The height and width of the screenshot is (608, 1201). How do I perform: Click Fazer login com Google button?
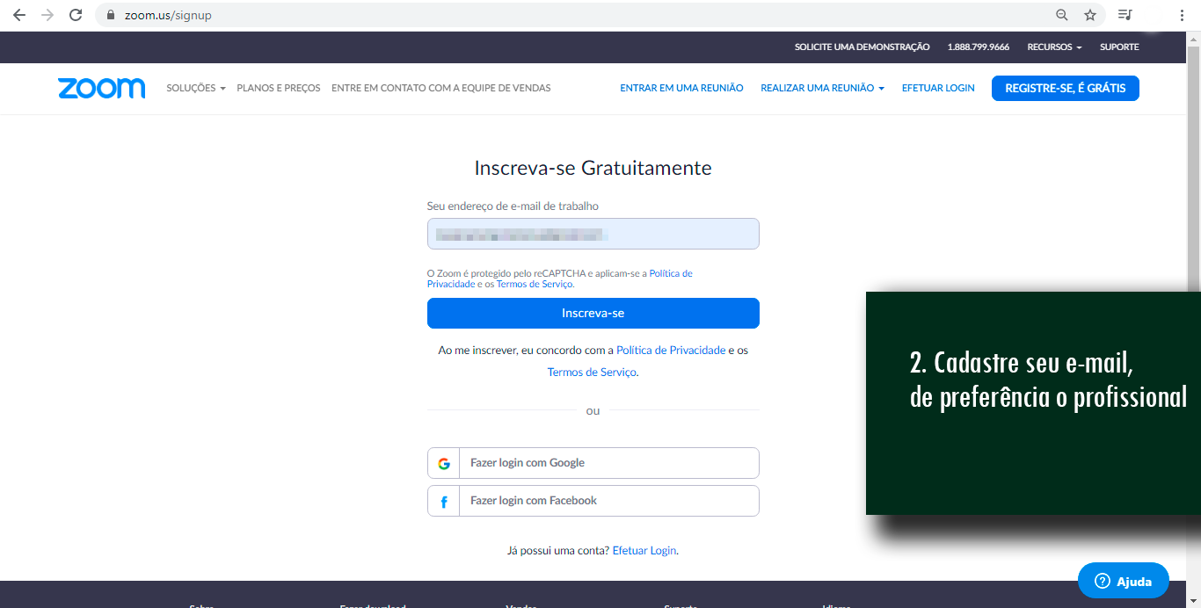coord(593,463)
